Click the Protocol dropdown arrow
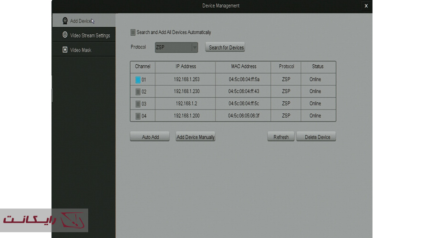 tap(195, 48)
